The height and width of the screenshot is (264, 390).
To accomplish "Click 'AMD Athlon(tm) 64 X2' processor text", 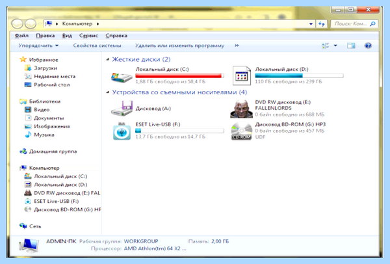I will click(155, 248).
